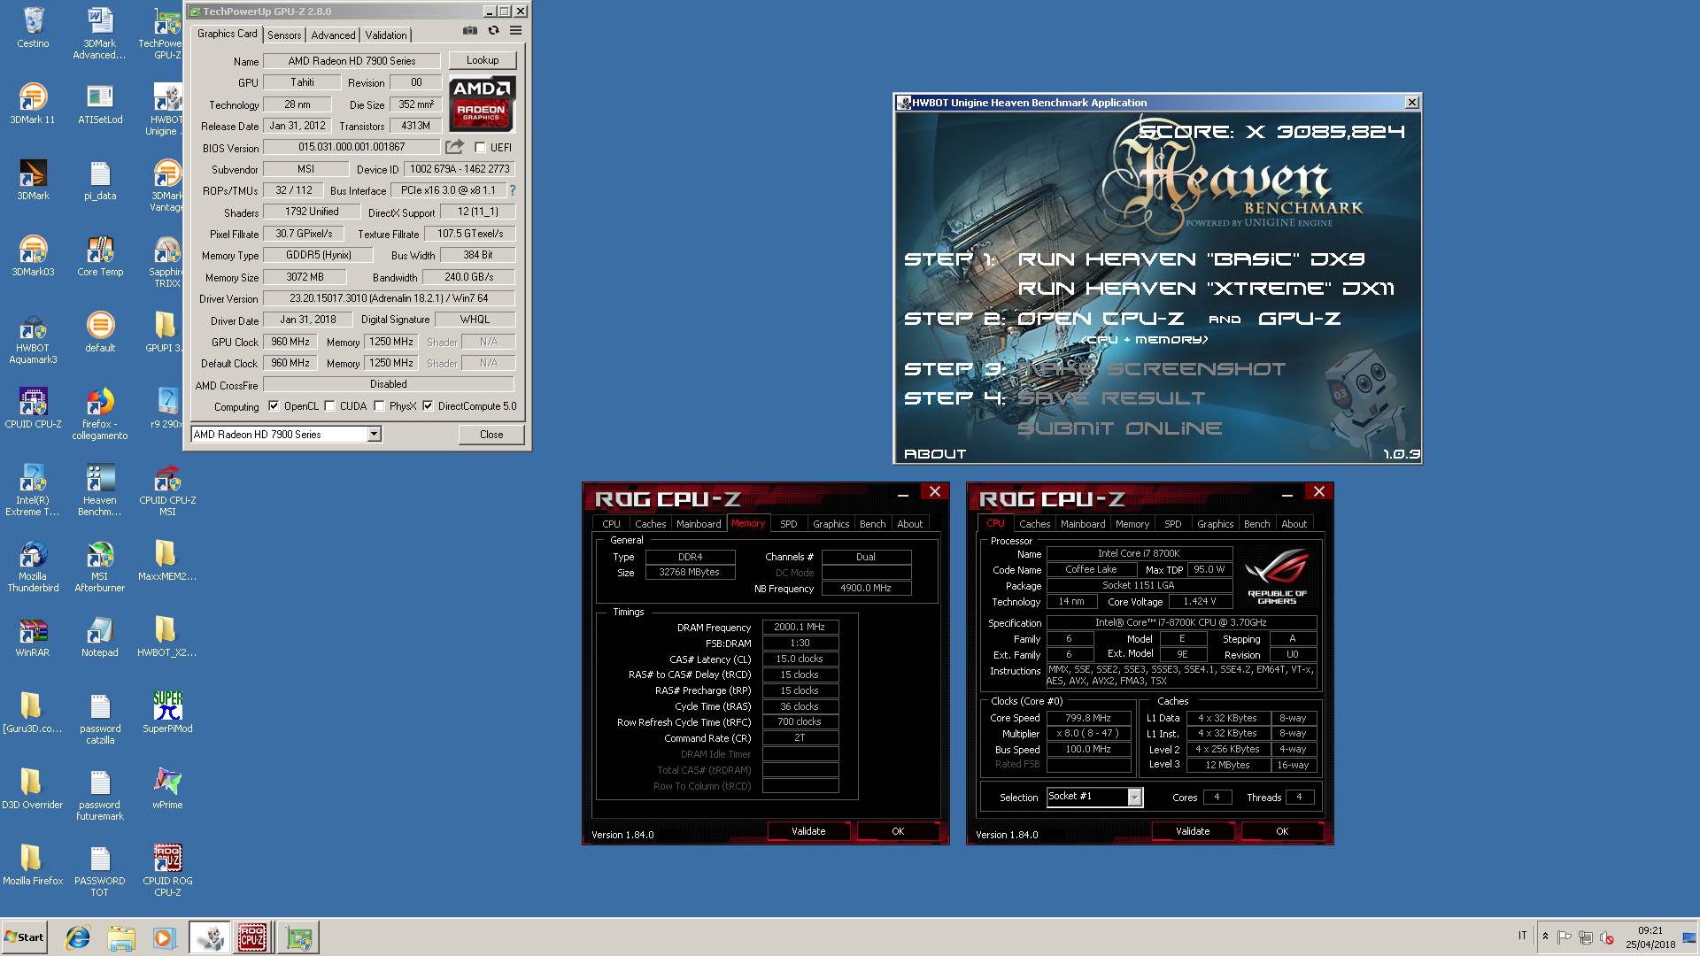Click OK in right CPU-Z window
The width and height of the screenshot is (1700, 956).
pyautogui.click(x=1282, y=831)
